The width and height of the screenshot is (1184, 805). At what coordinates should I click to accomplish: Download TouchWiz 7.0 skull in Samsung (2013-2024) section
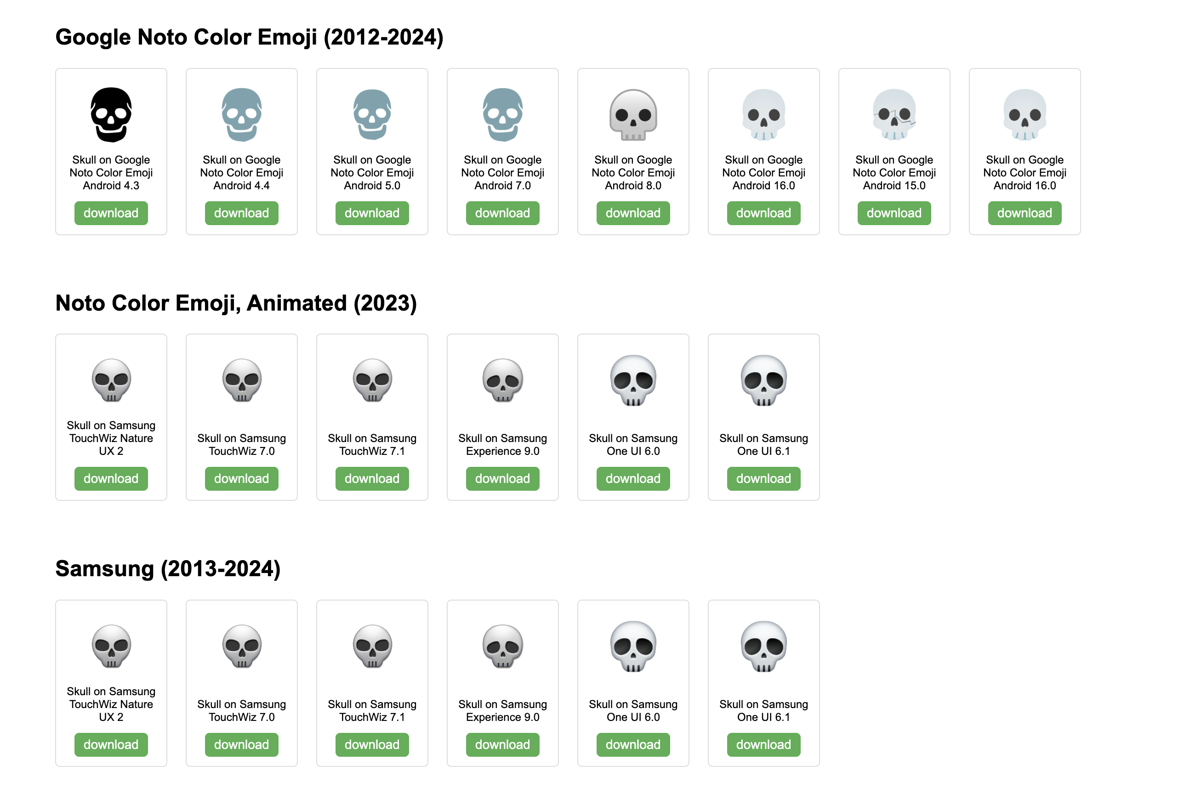click(241, 744)
